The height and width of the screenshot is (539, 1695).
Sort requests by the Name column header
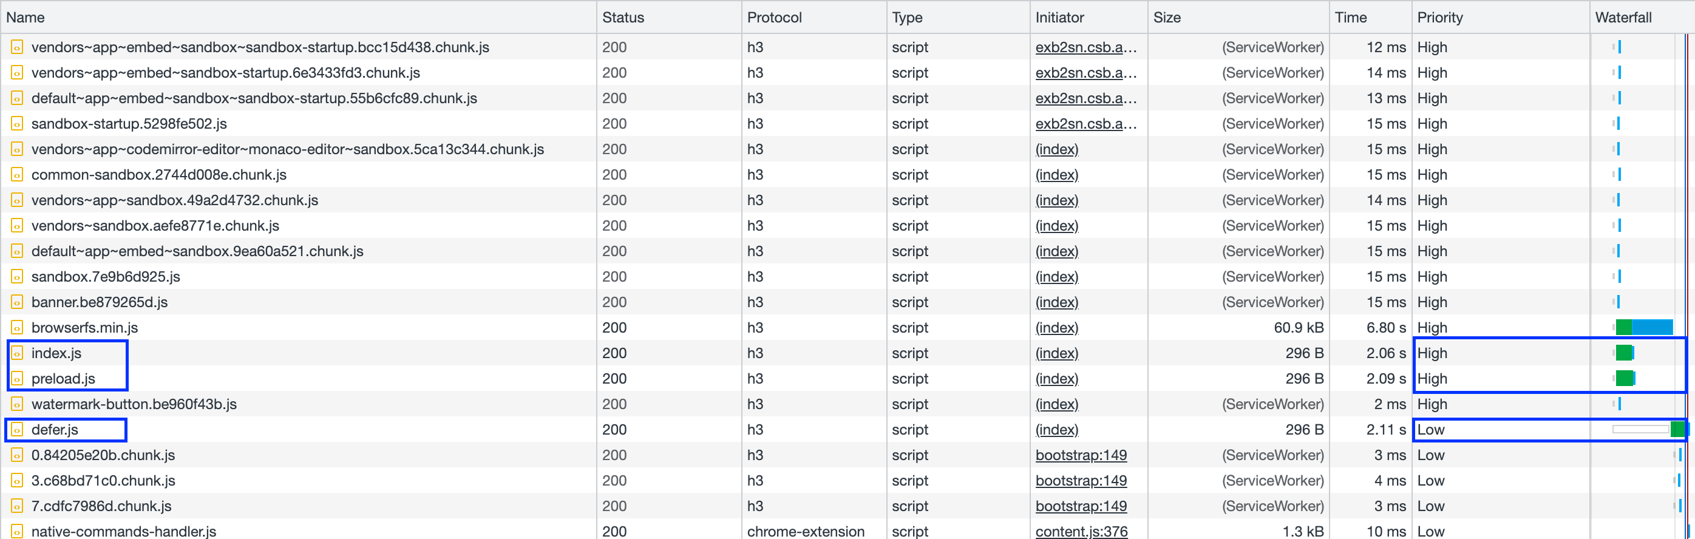26,18
